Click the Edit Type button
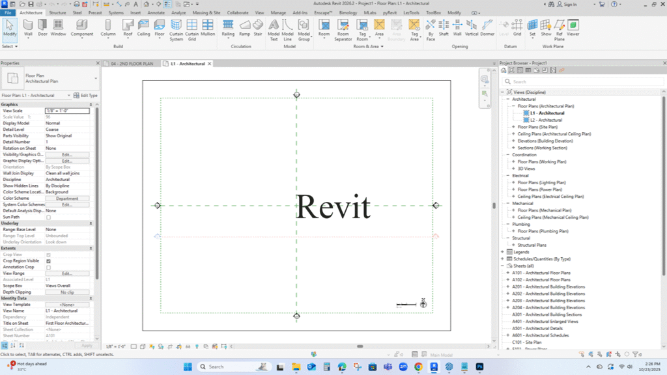The image size is (667, 375). tap(85, 96)
